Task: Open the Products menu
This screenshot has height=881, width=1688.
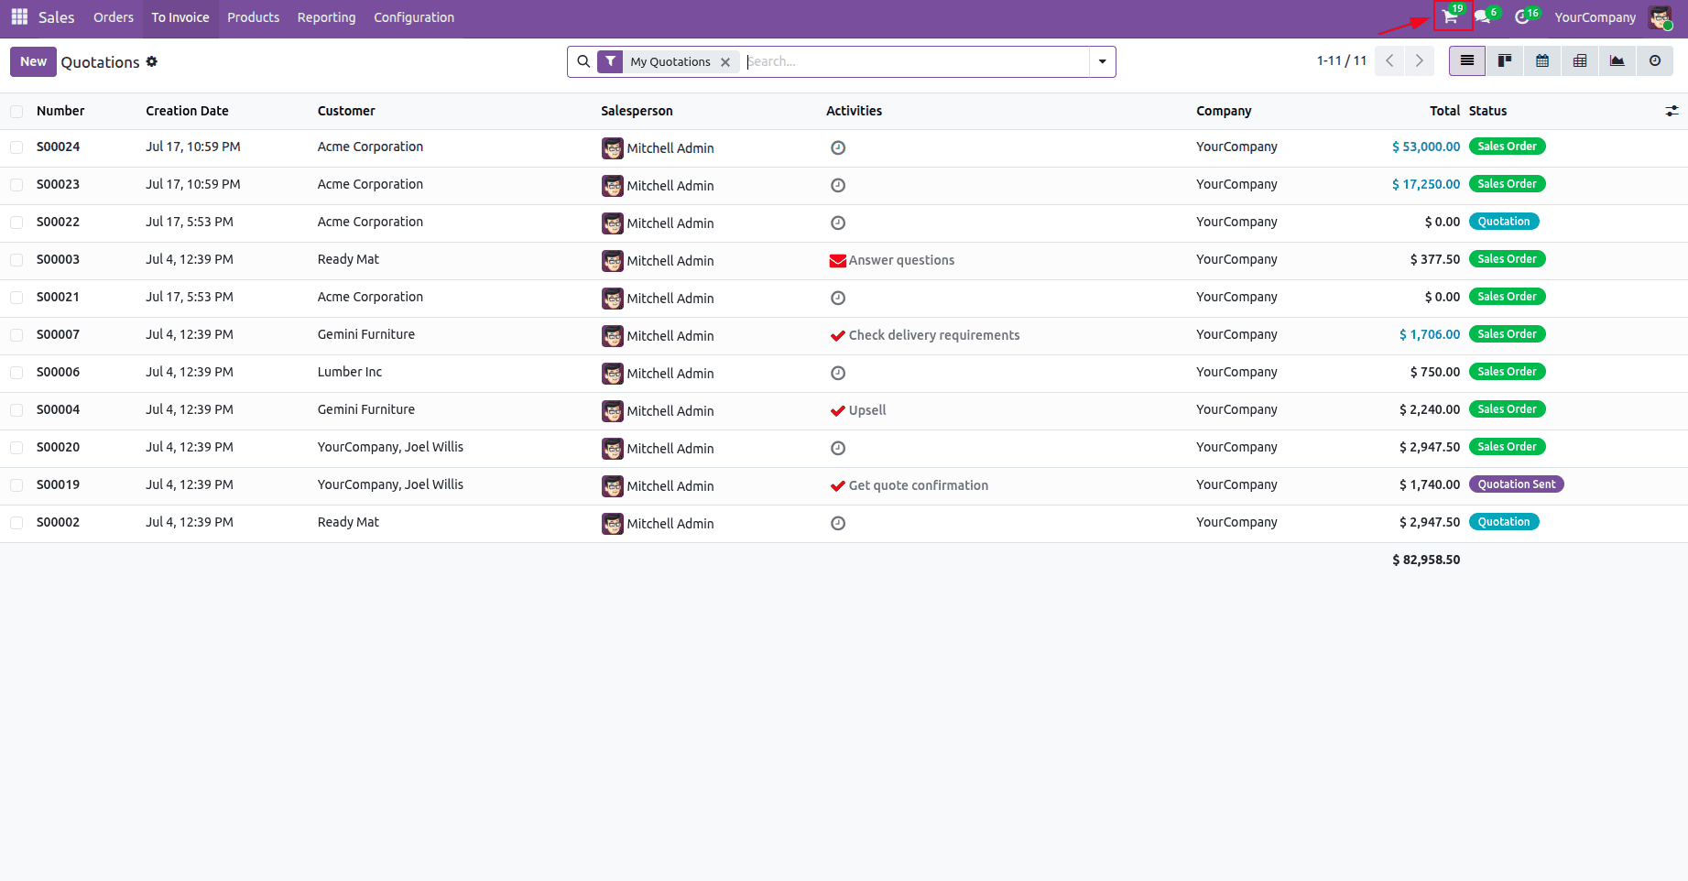Action: click(x=254, y=17)
